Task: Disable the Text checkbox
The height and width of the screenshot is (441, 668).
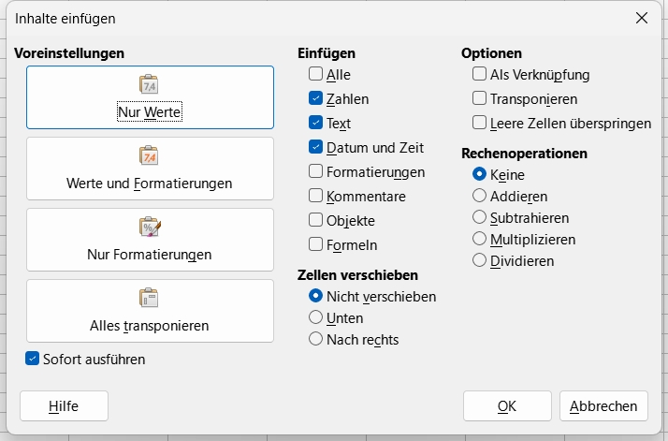Action: click(316, 123)
